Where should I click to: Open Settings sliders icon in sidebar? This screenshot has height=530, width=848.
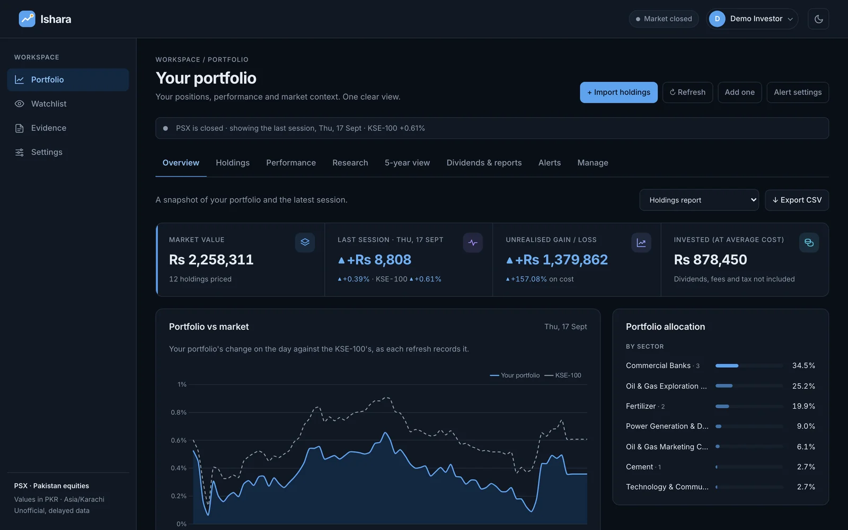(20, 153)
